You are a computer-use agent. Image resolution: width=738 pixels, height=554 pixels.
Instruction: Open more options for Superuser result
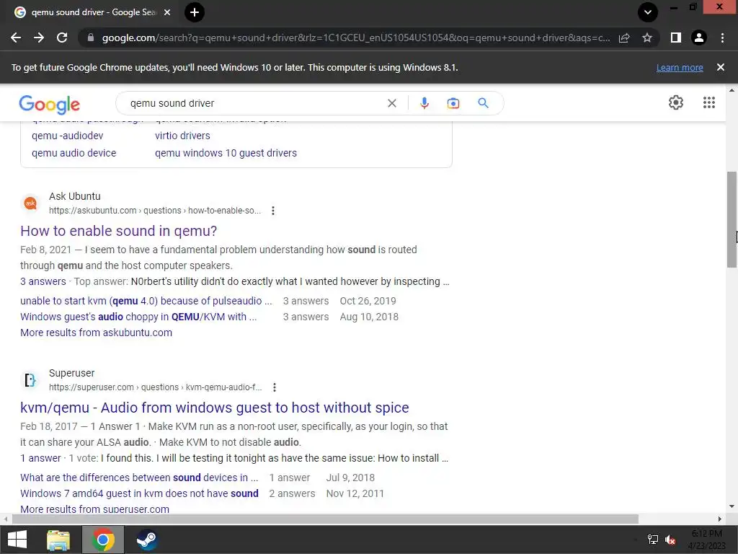275,387
